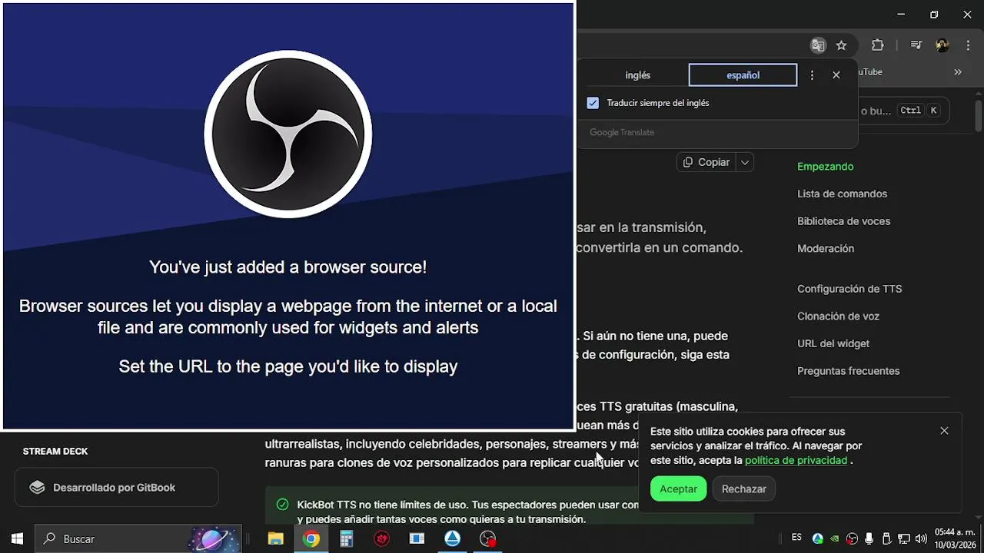Click Desarrollado por GitBook button

click(x=117, y=488)
